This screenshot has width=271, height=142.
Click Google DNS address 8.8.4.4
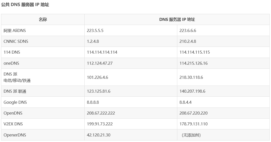(223, 102)
